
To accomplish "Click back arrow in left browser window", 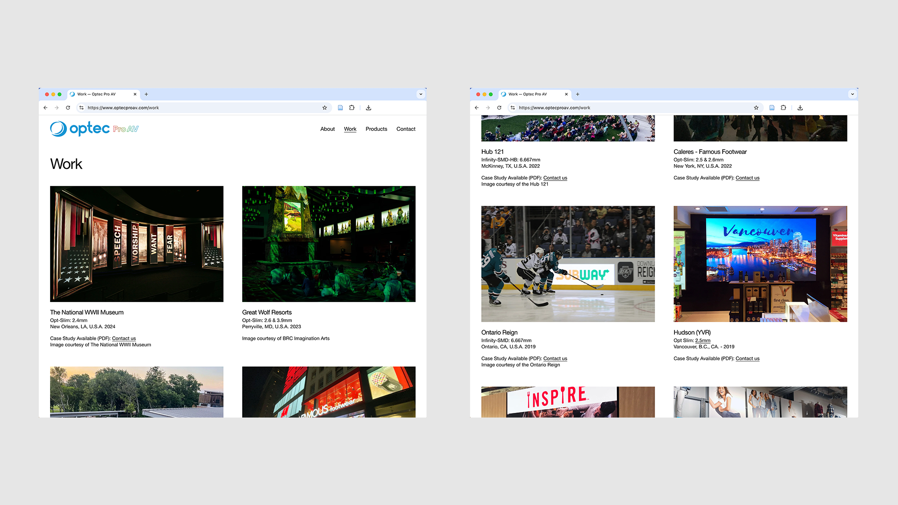I will (x=45, y=108).
